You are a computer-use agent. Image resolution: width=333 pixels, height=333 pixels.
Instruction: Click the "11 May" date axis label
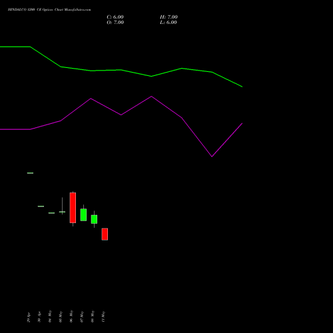103,317
